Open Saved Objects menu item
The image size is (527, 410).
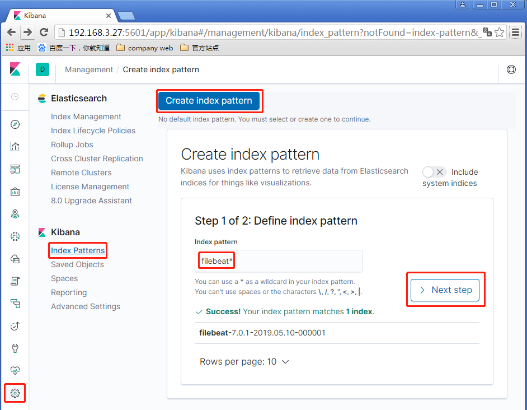pos(77,264)
